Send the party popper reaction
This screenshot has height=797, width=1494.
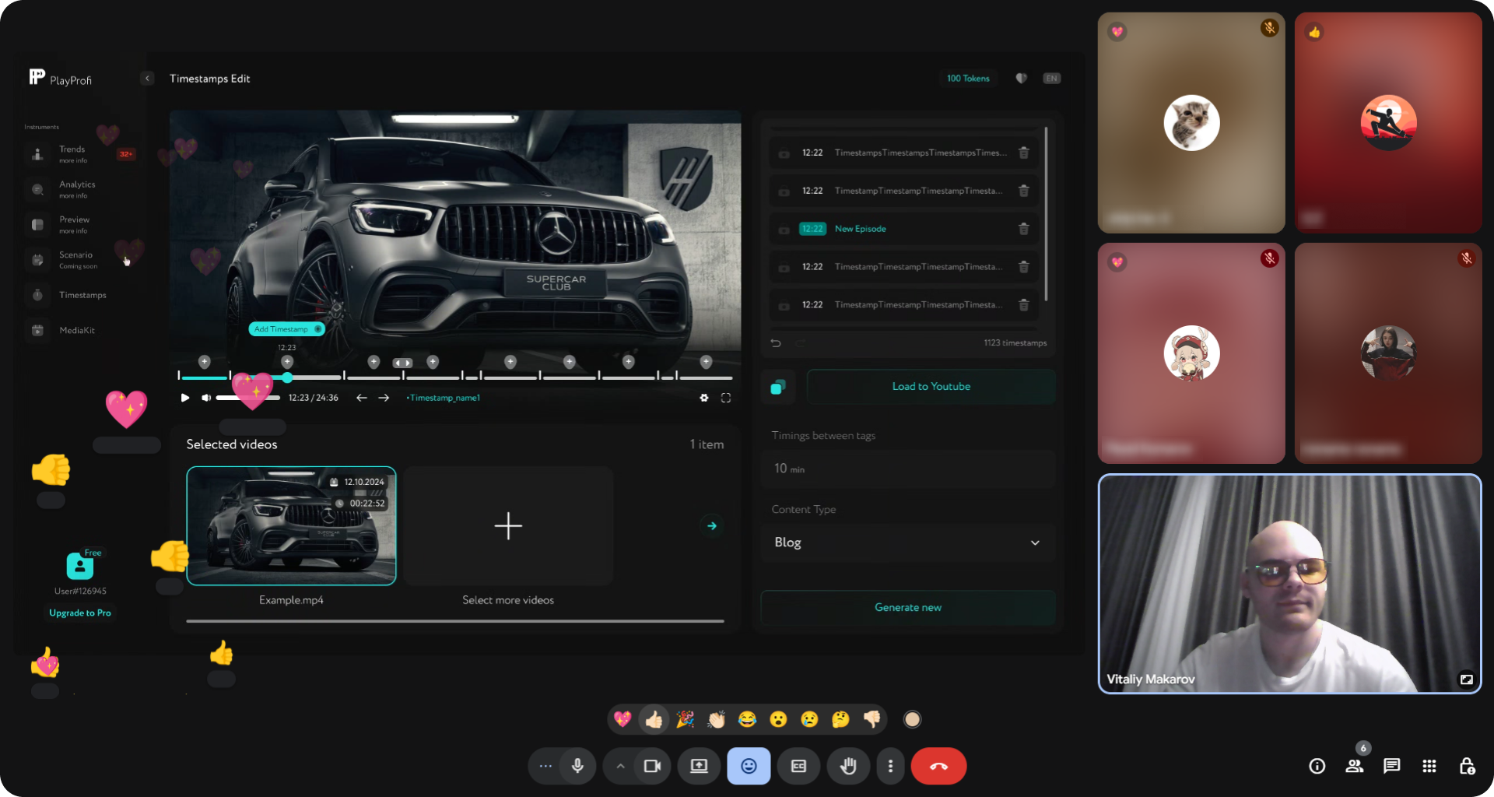click(686, 719)
